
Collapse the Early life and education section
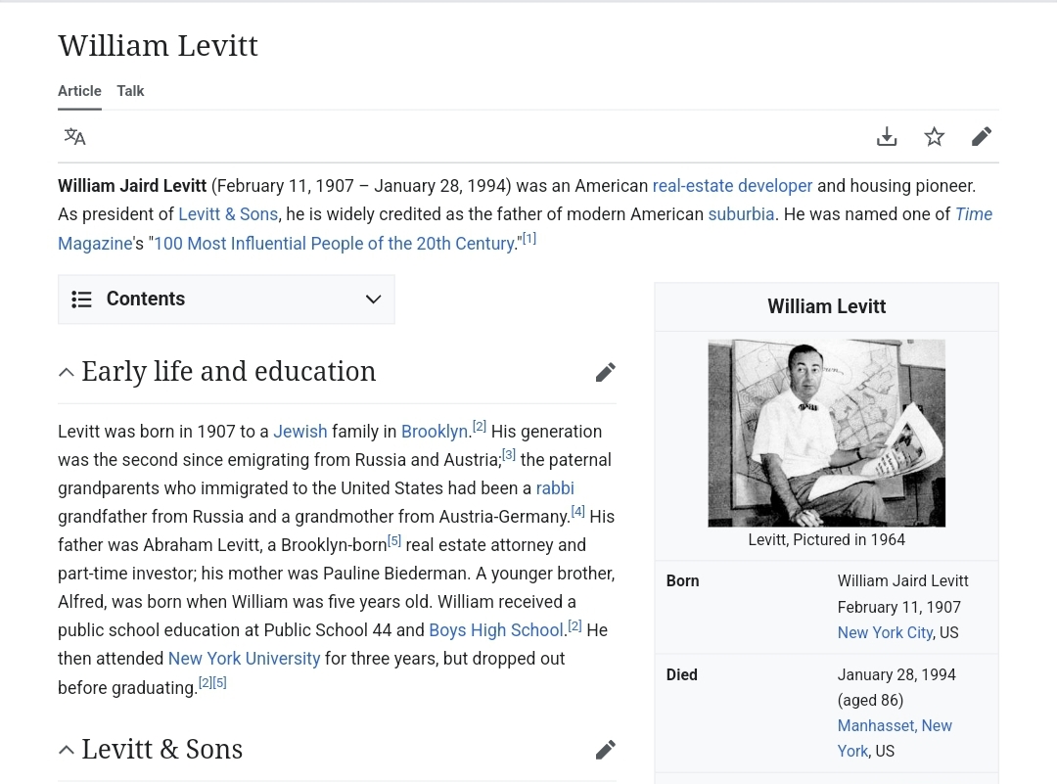[67, 372]
